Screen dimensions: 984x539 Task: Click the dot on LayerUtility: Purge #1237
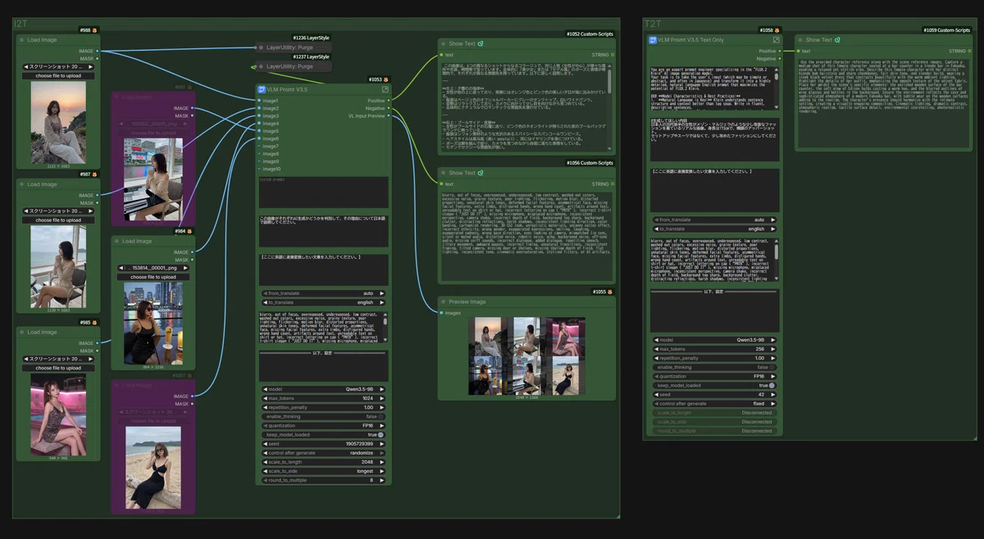click(x=261, y=66)
